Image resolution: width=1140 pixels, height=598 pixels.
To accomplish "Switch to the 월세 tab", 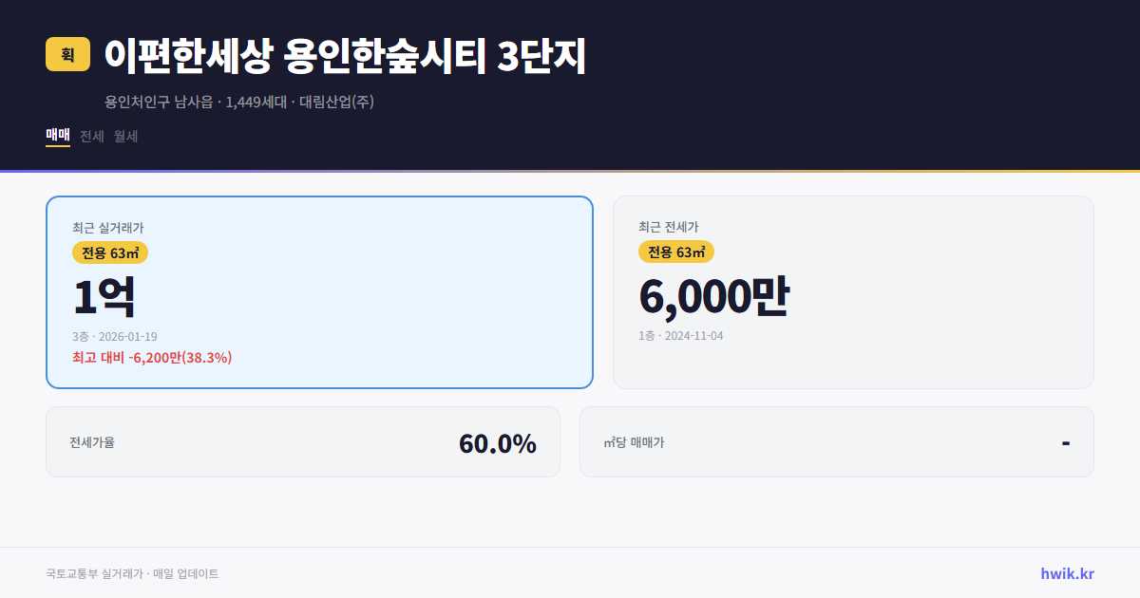I will [125, 136].
